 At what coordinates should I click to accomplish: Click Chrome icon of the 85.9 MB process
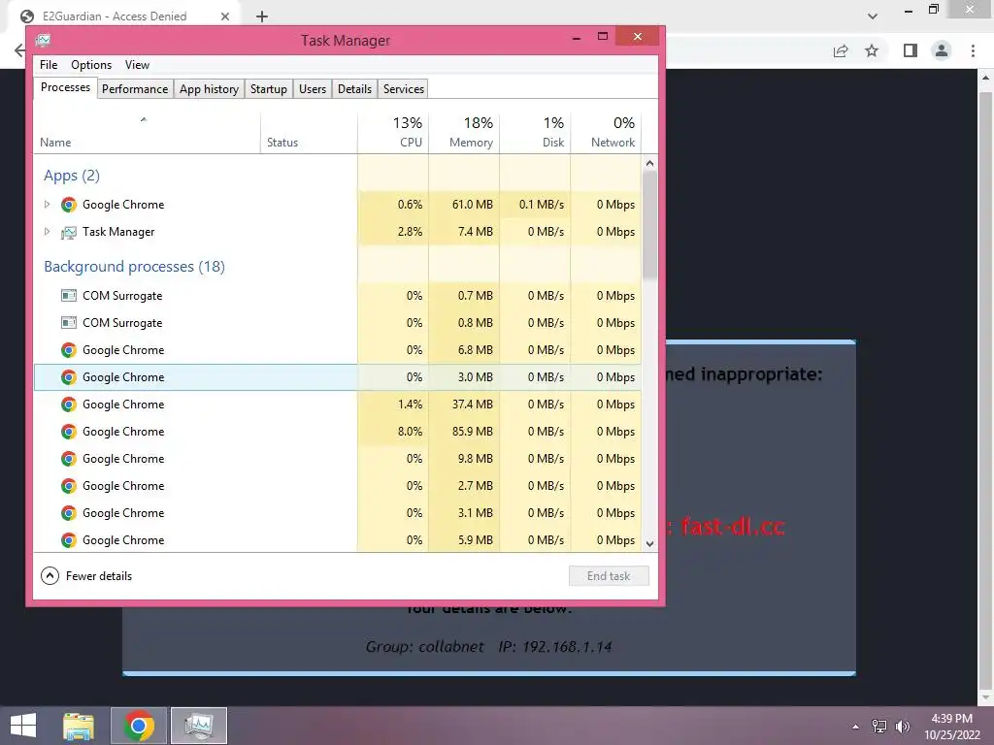69,432
